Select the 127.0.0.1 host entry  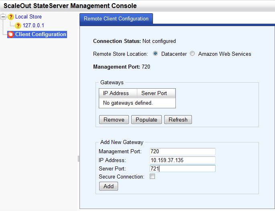pos(33,25)
